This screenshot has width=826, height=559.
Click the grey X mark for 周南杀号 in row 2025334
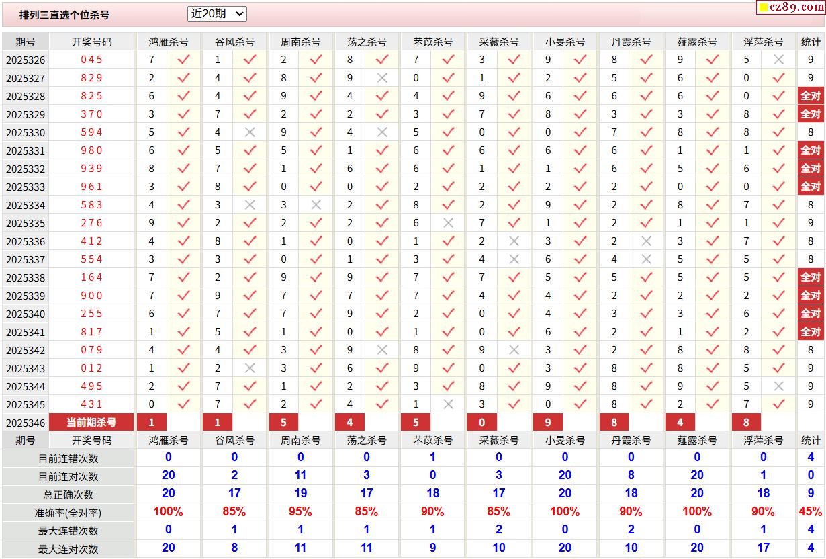(x=316, y=205)
